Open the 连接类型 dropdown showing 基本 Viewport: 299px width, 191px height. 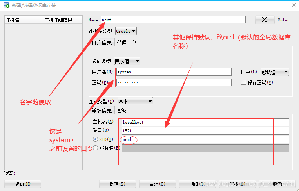(x=135, y=102)
